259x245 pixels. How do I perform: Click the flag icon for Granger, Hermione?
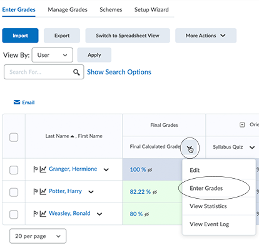click(x=36, y=169)
